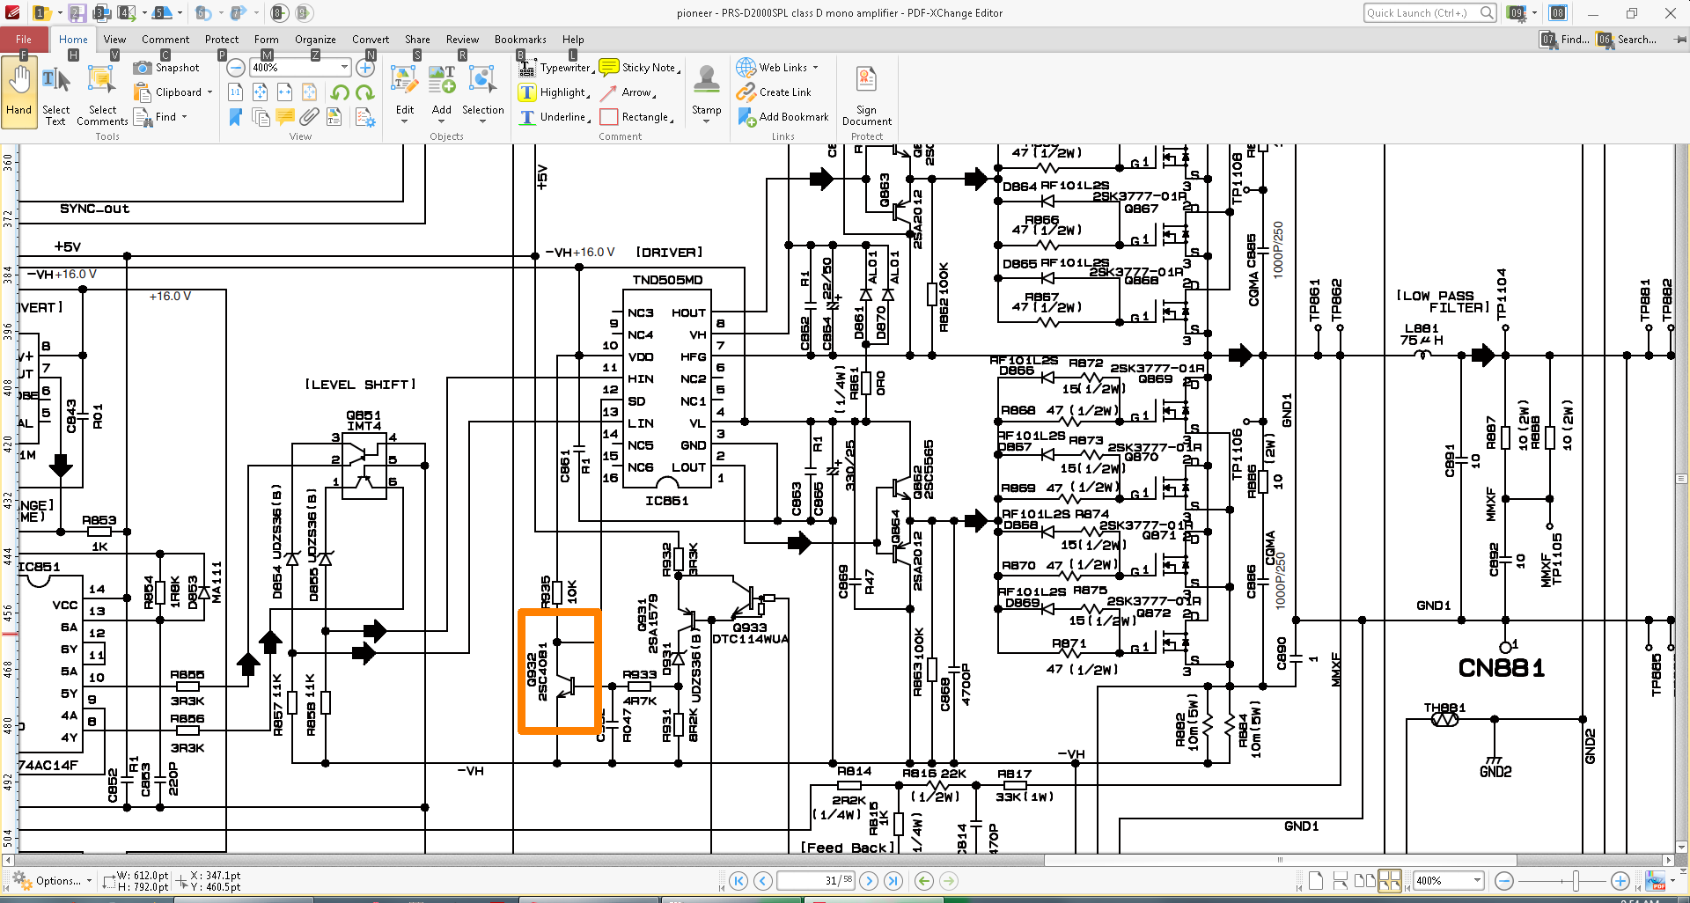Enable continuous page layout
This screenshot has width=1690, height=903.
1341,881
